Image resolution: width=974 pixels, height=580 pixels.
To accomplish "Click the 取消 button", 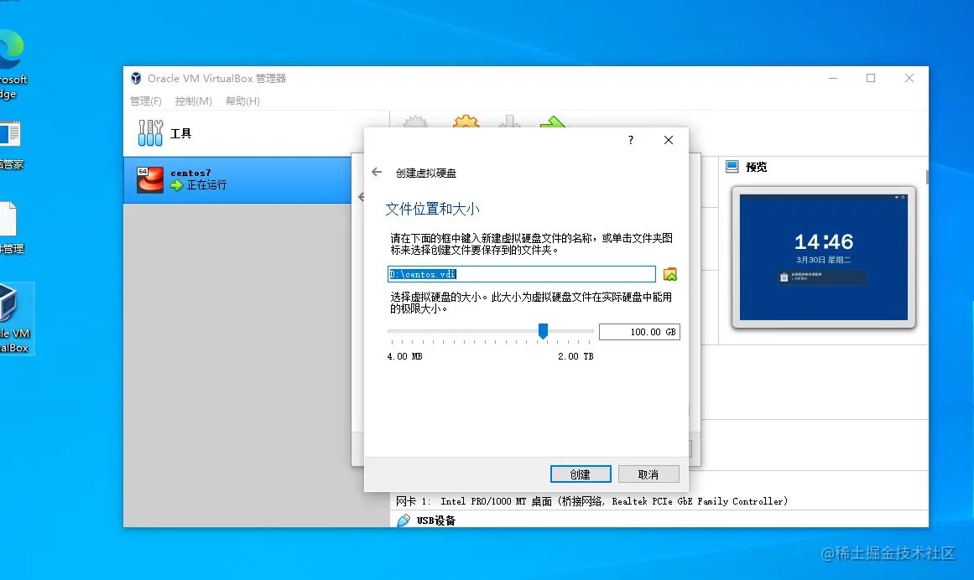I will point(648,474).
